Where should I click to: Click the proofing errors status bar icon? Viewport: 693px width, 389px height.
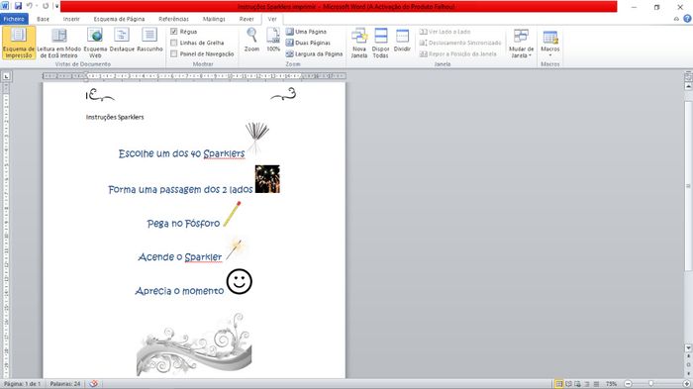[93, 384]
